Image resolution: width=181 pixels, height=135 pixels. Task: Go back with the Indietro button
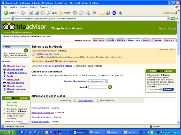10,13
